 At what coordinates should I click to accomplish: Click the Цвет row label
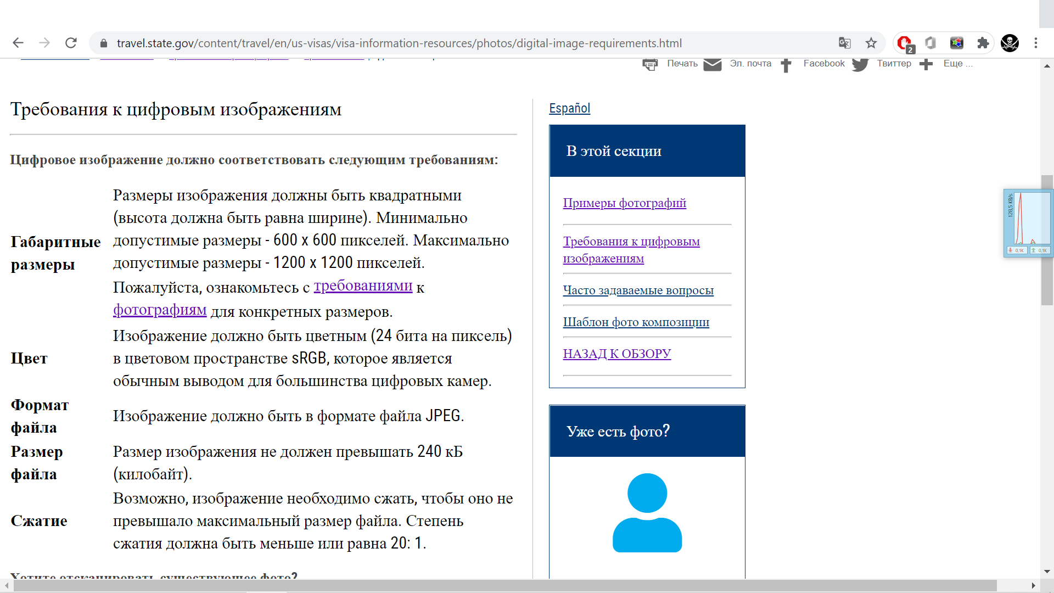coord(29,359)
